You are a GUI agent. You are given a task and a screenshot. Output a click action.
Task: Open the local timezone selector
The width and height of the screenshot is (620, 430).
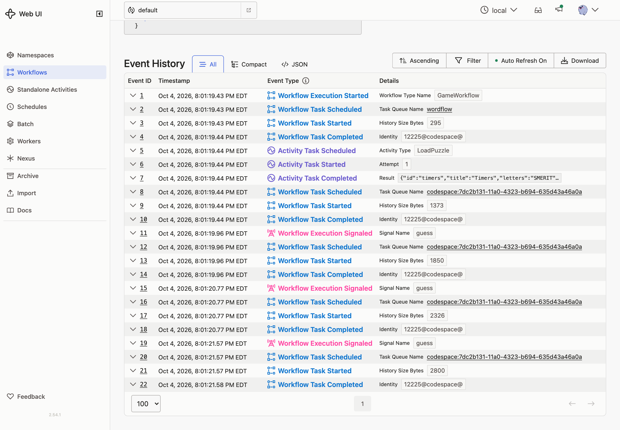[499, 10]
